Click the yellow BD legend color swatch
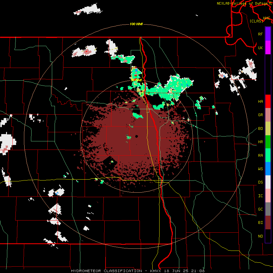The image size is (273, 273). (268, 129)
